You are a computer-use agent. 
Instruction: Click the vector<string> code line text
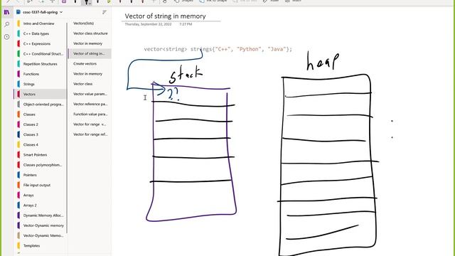(218, 49)
